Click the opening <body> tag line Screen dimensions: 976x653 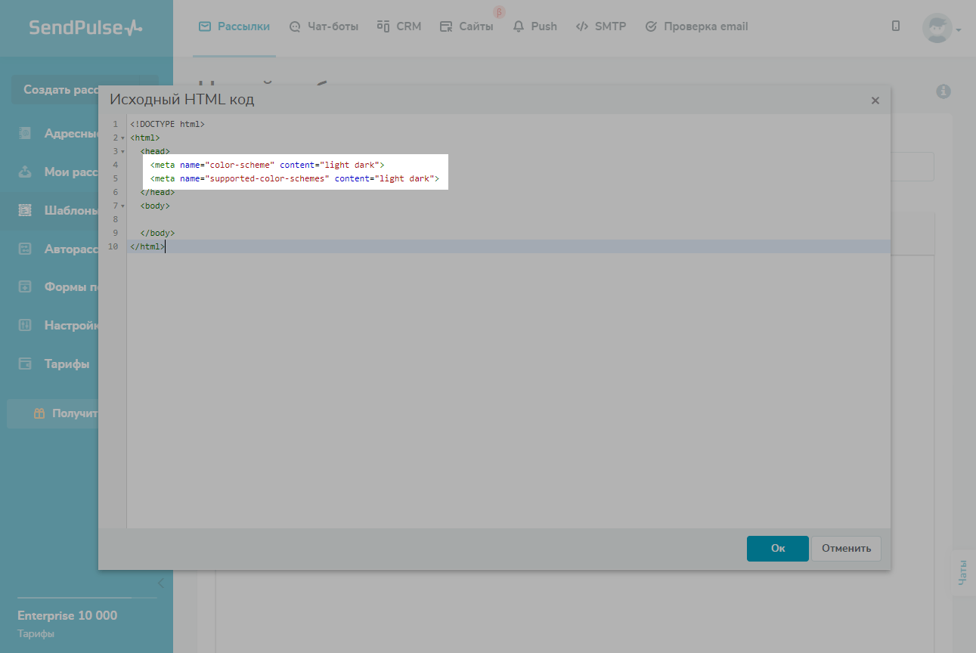(x=155, y=206)
